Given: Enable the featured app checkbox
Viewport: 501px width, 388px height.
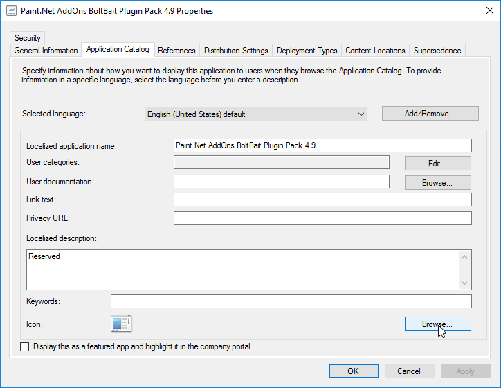Looking at the screenshot, I should [x=26, y=346].
